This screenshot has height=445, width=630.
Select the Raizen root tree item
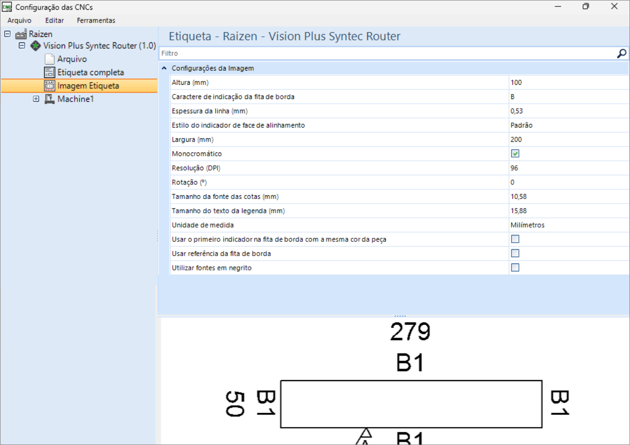[41, 34]
